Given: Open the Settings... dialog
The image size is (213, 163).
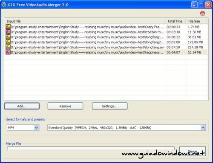Looking at the screenshot, I should tap(109, 106).
